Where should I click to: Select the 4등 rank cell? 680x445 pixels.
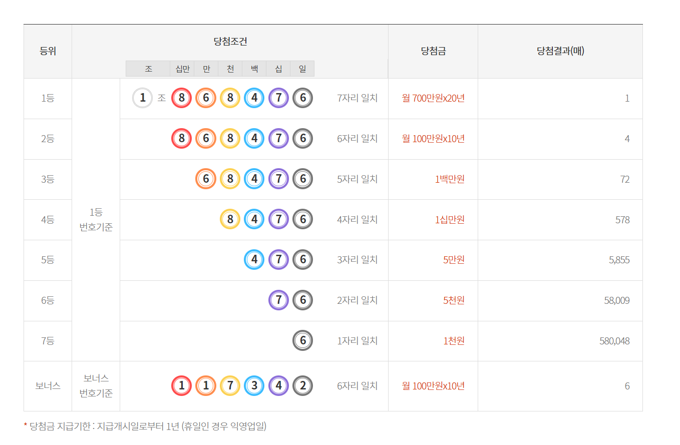point(48,220)
